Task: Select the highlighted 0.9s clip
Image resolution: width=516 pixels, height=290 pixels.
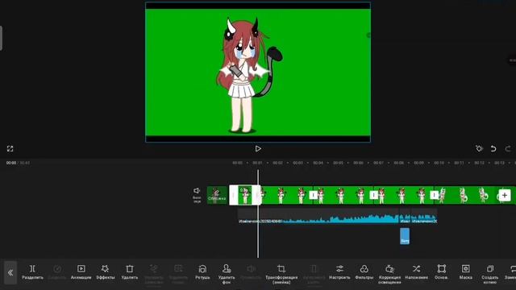Action: point(245,195)
